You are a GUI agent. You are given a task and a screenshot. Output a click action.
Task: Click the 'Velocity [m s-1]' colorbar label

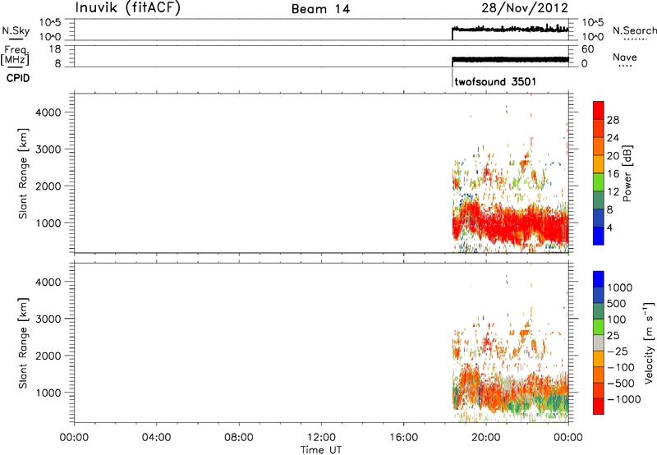[x=649, y=342]
